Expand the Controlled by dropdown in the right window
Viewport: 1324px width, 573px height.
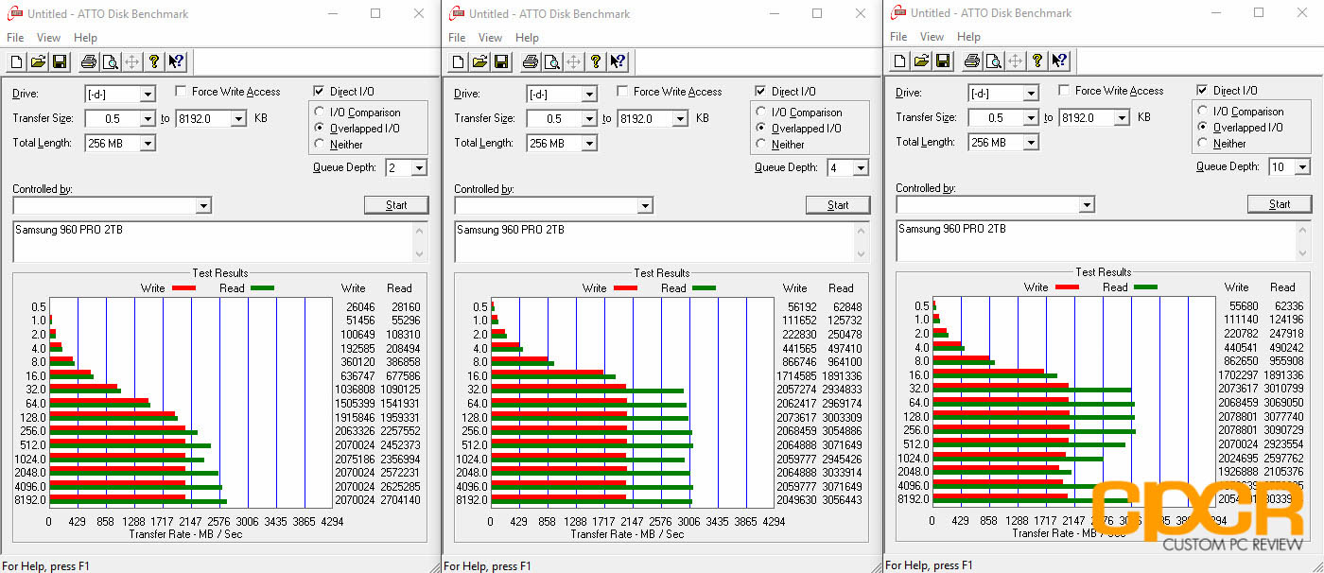point(1088,204)
